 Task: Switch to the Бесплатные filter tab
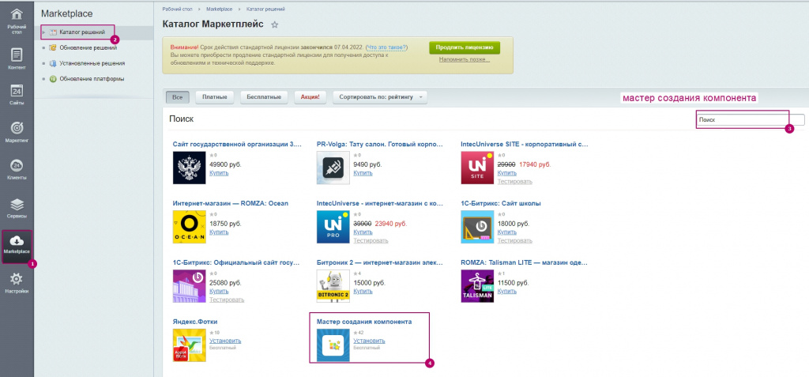click(264, 97)
